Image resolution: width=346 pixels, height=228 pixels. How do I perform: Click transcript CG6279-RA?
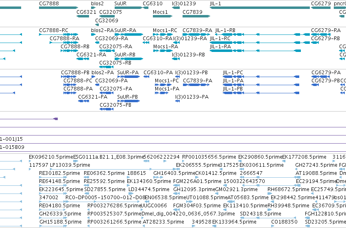(321, 34)
